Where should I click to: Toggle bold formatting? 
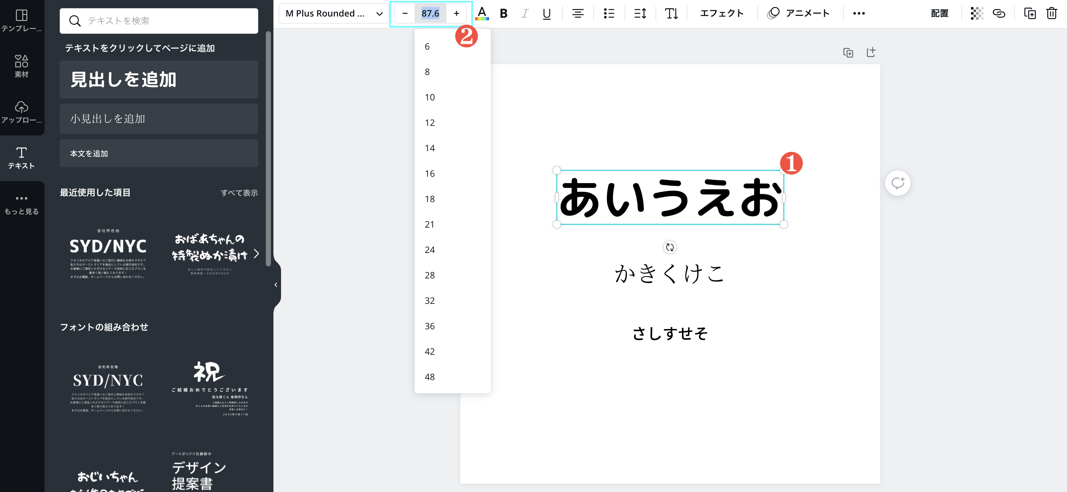[x=503, y=13]
